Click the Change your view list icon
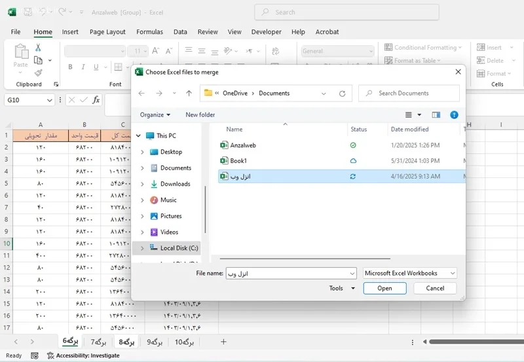Screen dimensions: 524x362 408,115
